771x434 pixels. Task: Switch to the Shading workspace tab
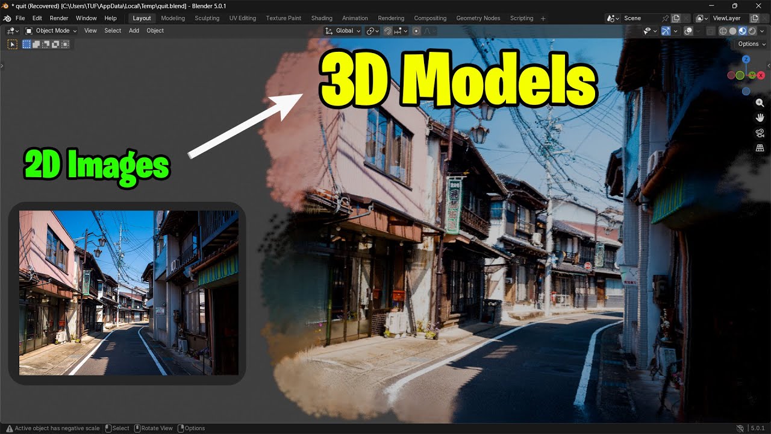tap(322, 18)
